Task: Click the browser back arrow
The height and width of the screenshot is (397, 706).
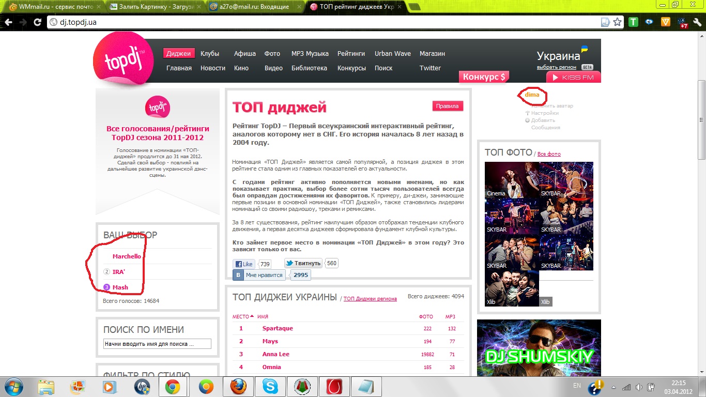Action: 7,22
